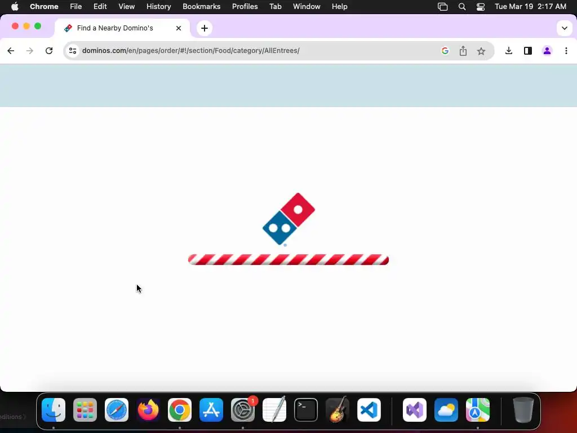Screen dimensions: 577x433
Task: Open a new tab
Action: (x=205, y=28)
